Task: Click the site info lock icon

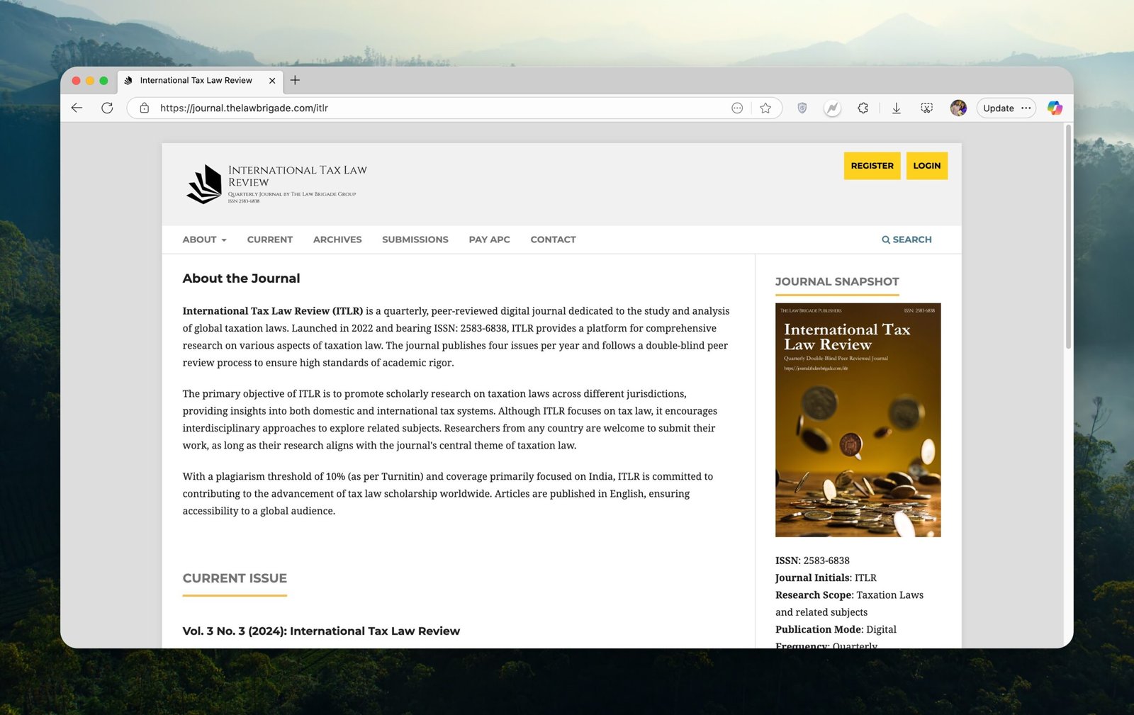Action: coord(145,108)
